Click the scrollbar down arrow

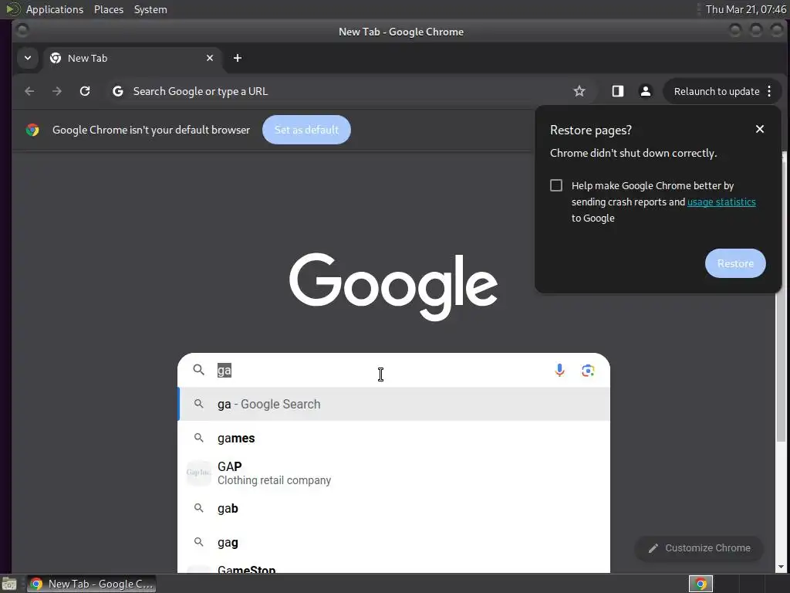pyautogui.click(x=781, y=567)
